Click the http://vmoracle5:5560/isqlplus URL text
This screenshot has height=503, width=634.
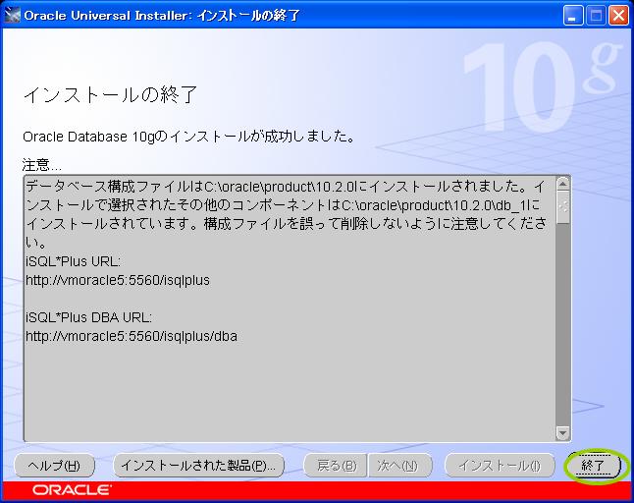(x=118, y=280)
